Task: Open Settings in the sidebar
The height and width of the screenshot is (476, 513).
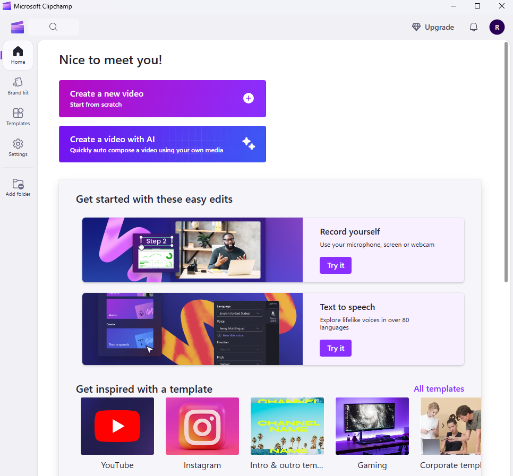Action: point(18,148)
